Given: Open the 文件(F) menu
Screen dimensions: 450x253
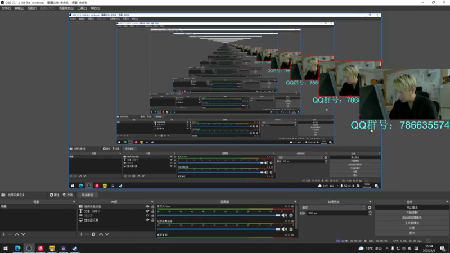Looking at the screenshot, I should [6, 8].
